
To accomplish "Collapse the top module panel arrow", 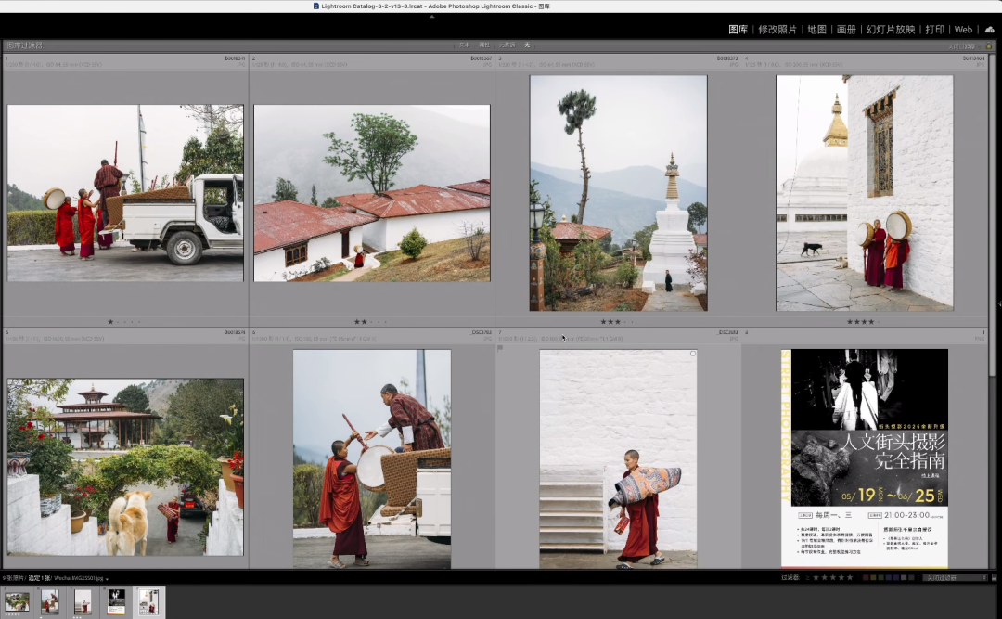I will (432, 16).
